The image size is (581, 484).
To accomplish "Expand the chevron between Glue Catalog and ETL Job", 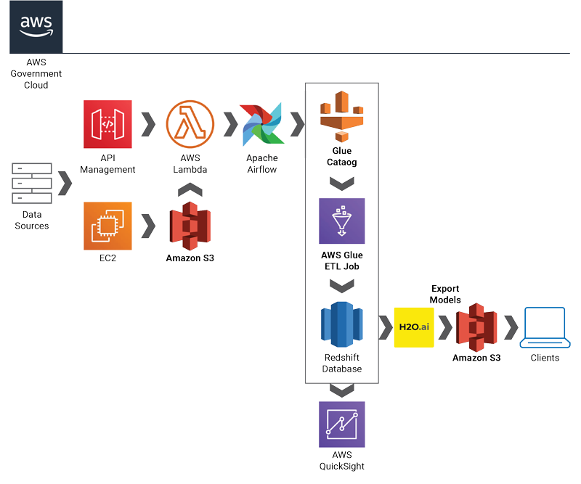I will click(341, 184).
